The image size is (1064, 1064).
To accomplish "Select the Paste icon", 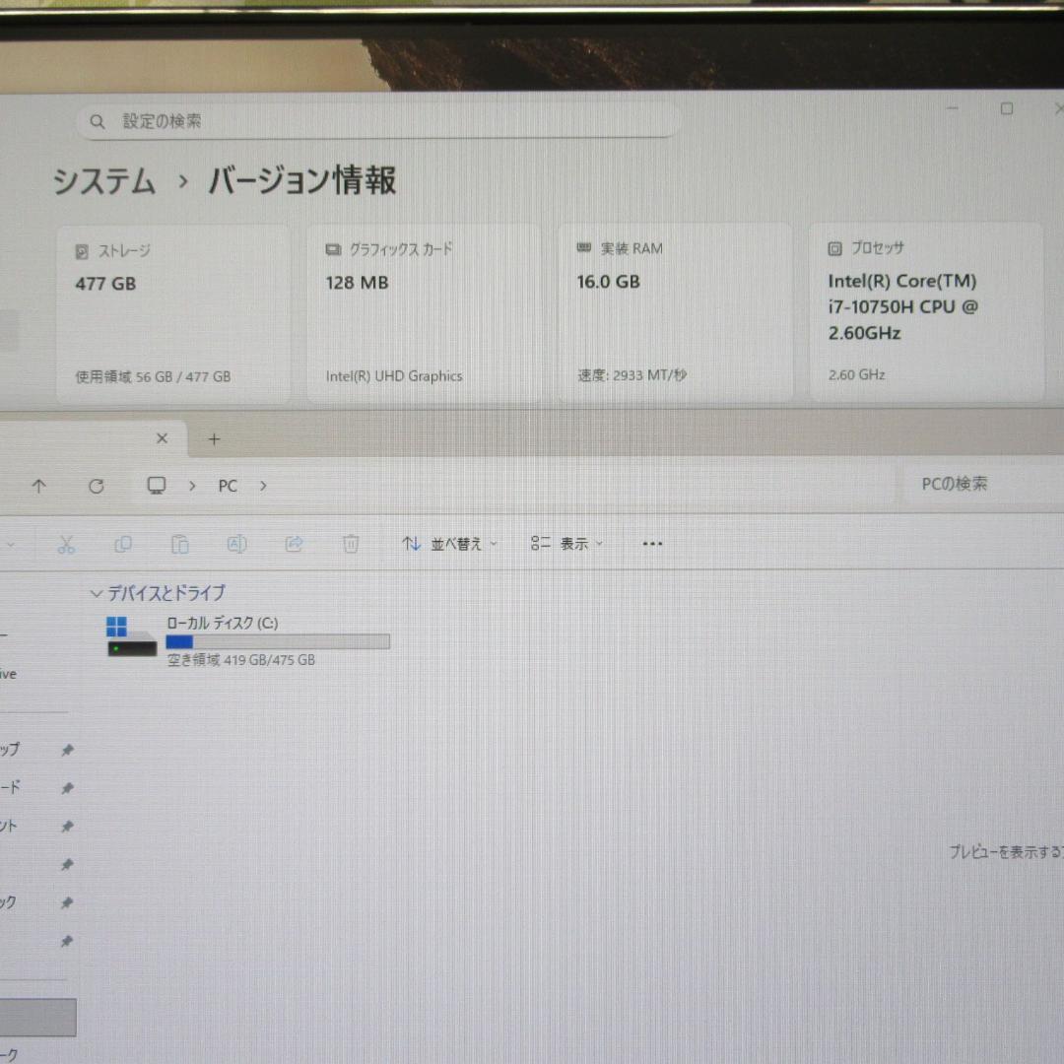I will click(x=180, y=543).
